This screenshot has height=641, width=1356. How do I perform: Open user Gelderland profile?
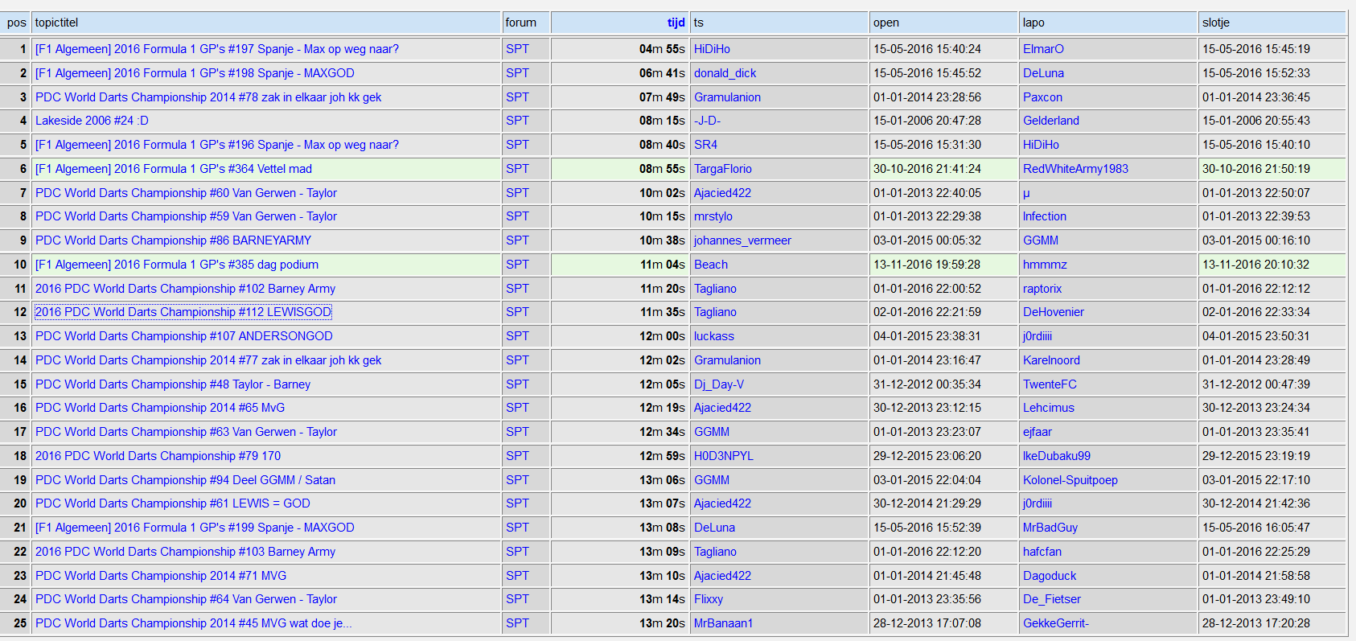point(1051,121)
